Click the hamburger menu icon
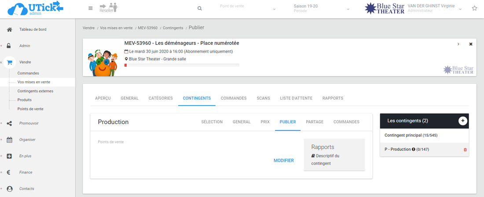 (x=91, y=8)
